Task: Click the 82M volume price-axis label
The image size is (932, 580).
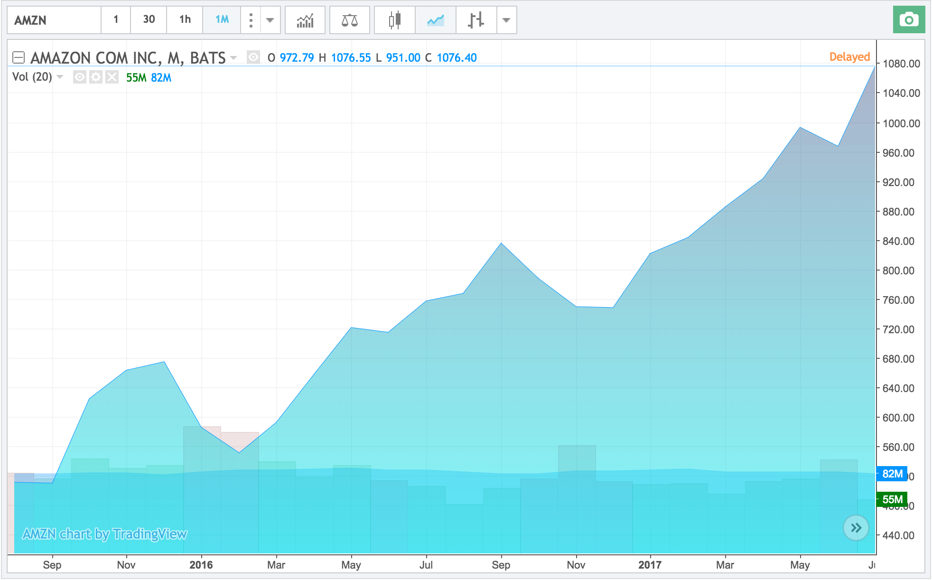Action: [x=892, y=474]
